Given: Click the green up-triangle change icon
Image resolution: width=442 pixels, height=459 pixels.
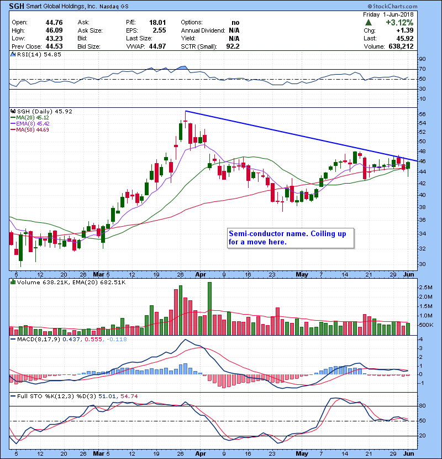Looking at the screenshot, I should tap(369, 23).
